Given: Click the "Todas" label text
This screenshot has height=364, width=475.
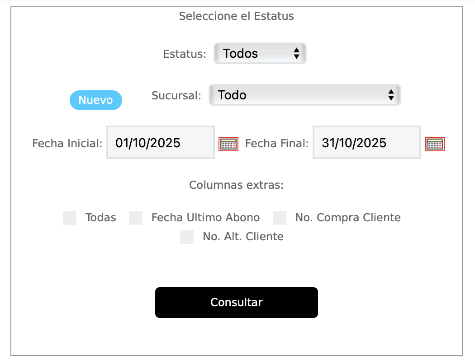Looking at the screenshot, I should pyautogui.click(x=101, y=218).
